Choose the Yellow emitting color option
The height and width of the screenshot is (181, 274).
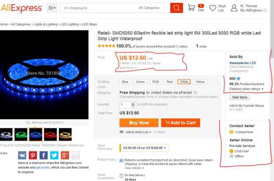(200, 82)
